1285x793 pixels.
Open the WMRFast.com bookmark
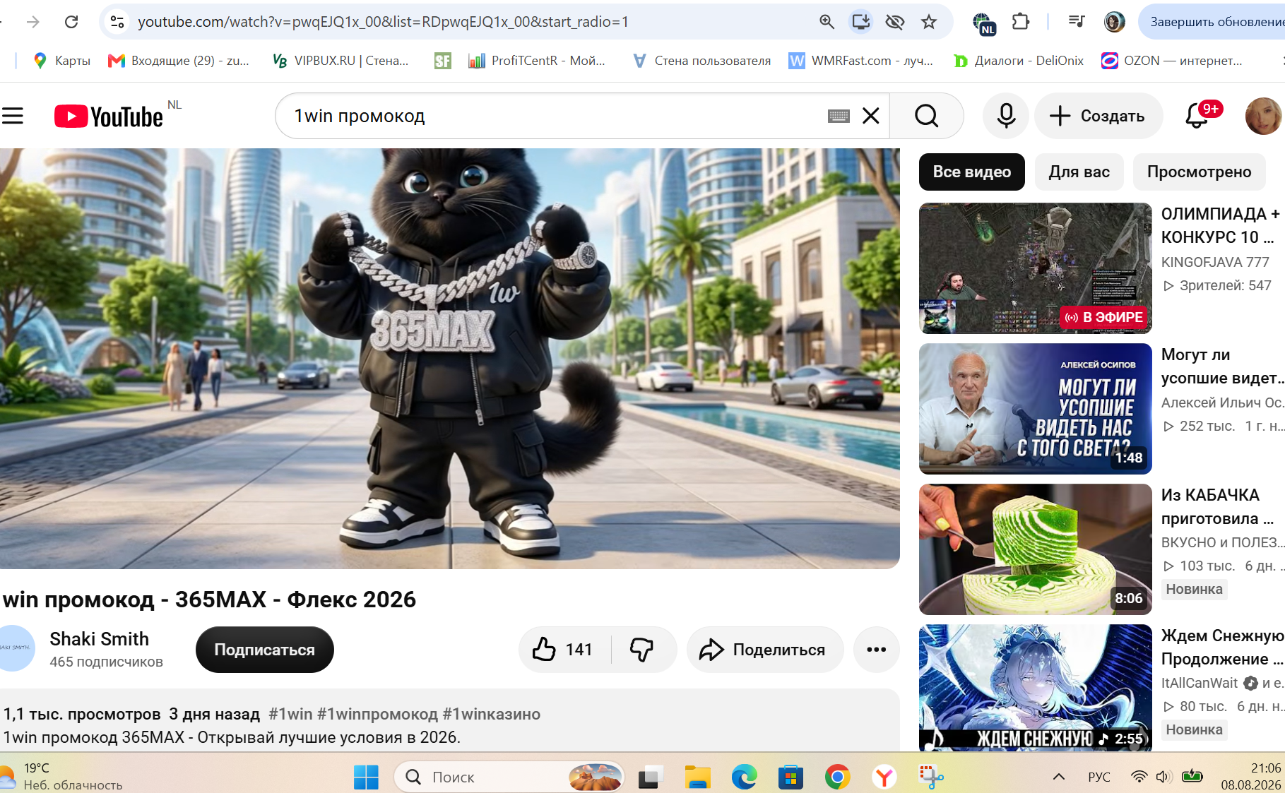pos(861,61)
